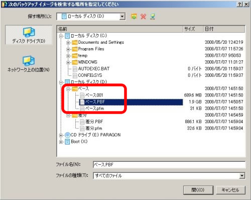Expand the WINDOWS folder node

tap(68, 62)
